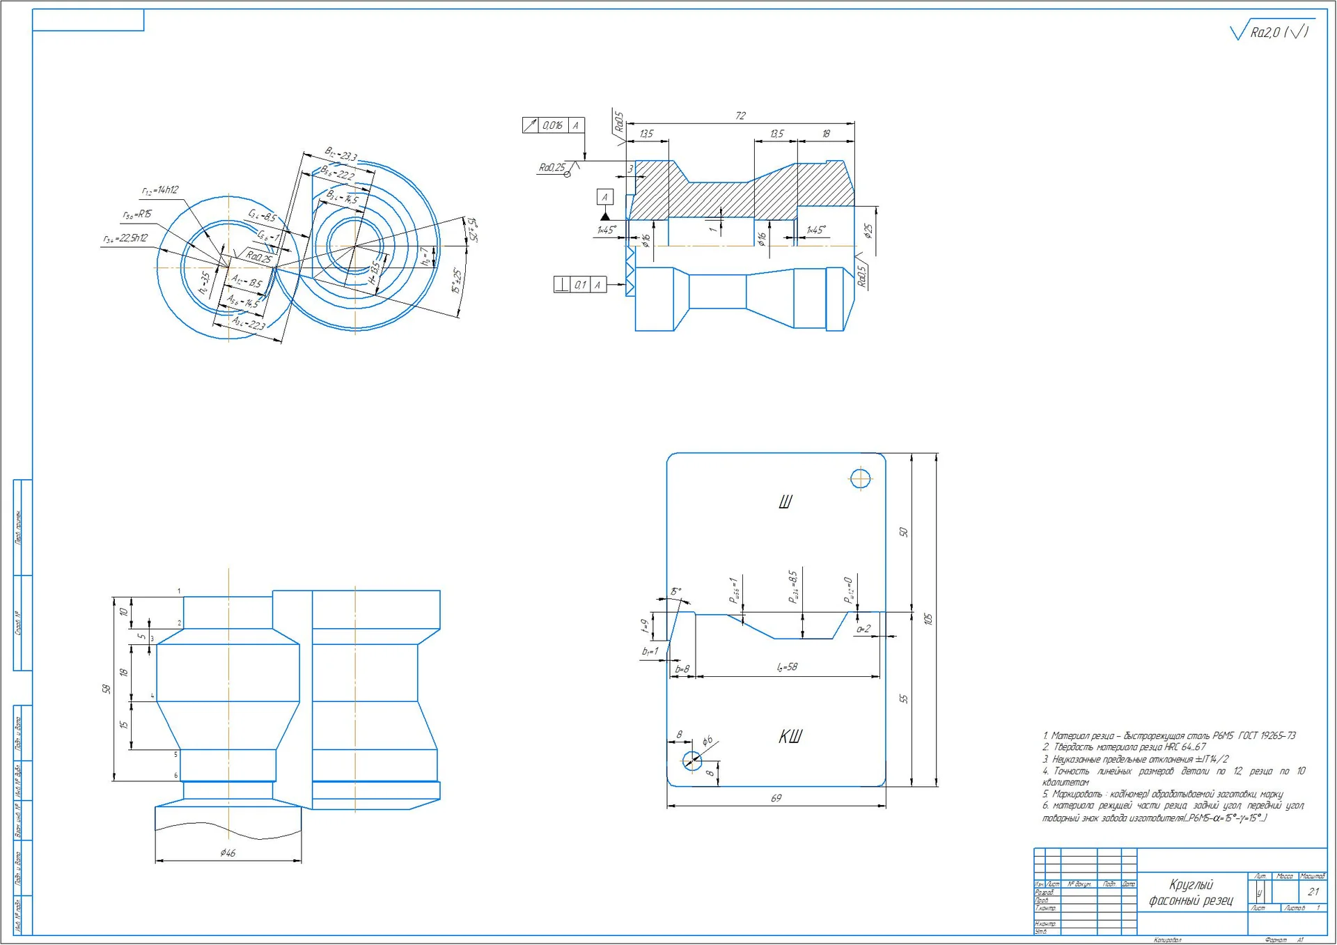1337x945 pixels.
Task: Click the B12=23,3 dimension
Action: tap(341, 154)
